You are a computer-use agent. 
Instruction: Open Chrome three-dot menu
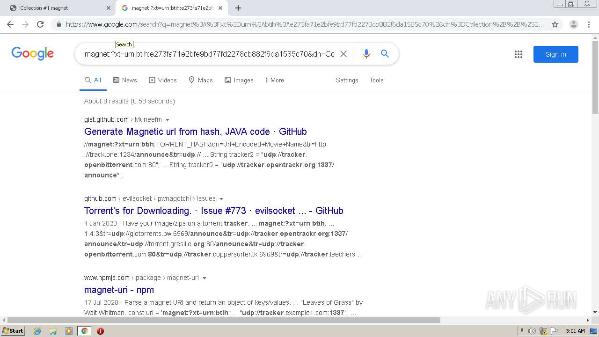point(589,24)
